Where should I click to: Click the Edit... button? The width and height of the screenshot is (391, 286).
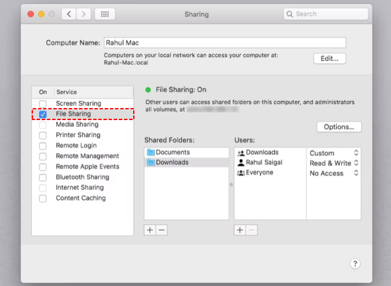coord(330,59)
